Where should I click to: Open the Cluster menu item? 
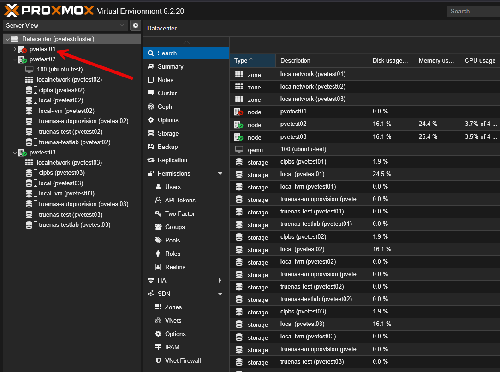point(186,94)
